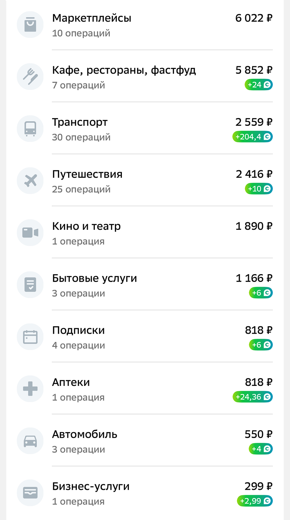Click the Путешествия airplane icon
This screenshot has height=520, width=290.
point(30,181)
